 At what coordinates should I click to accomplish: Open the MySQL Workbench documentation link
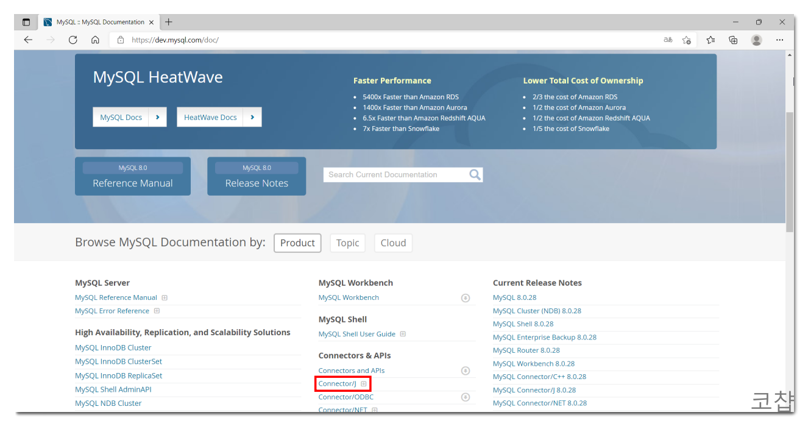(x=349, y=298)
